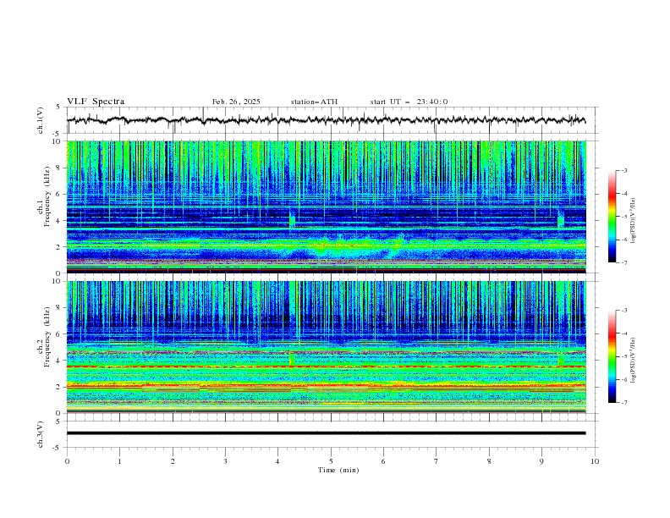
Task: Click the time axis tick '1'
Action: (119, 461)
